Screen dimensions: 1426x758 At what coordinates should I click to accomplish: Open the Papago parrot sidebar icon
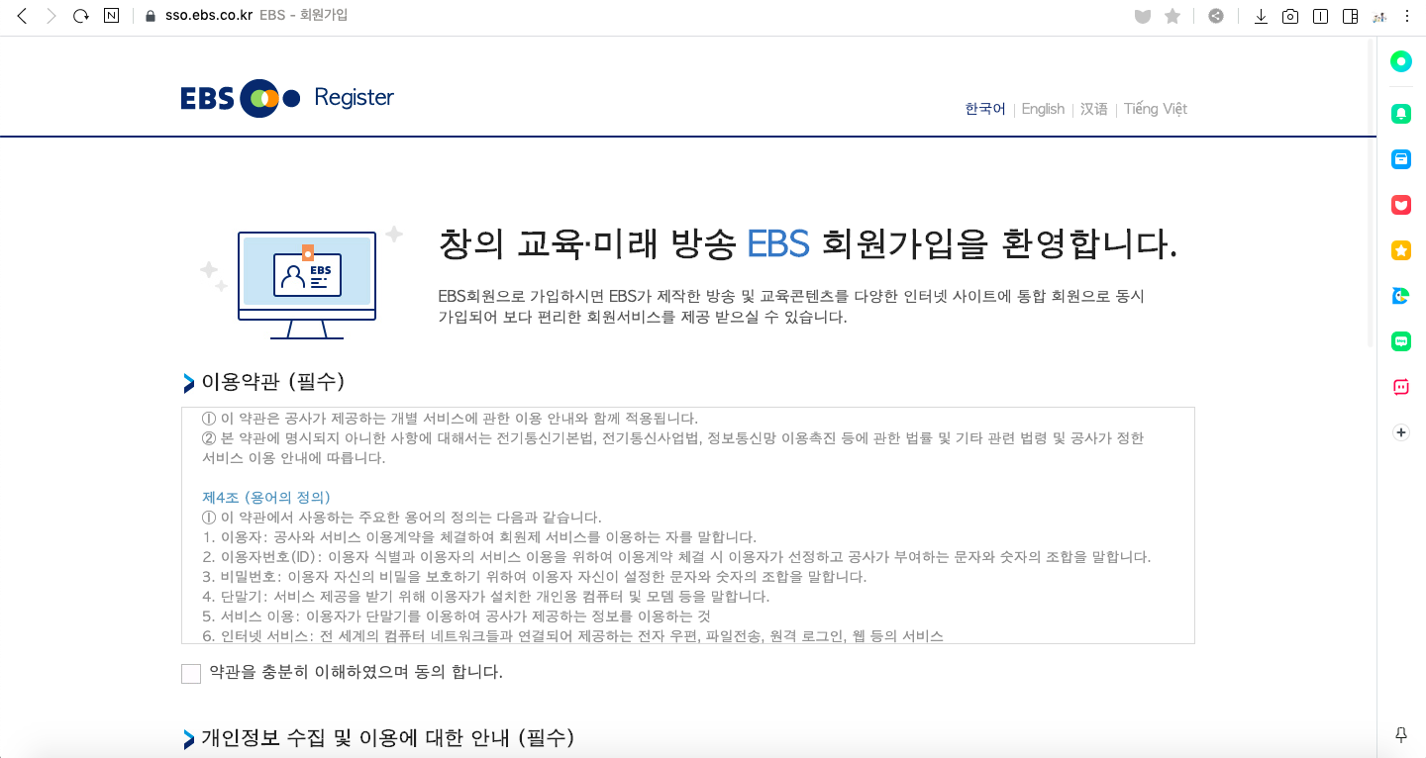click(1401, 296)
